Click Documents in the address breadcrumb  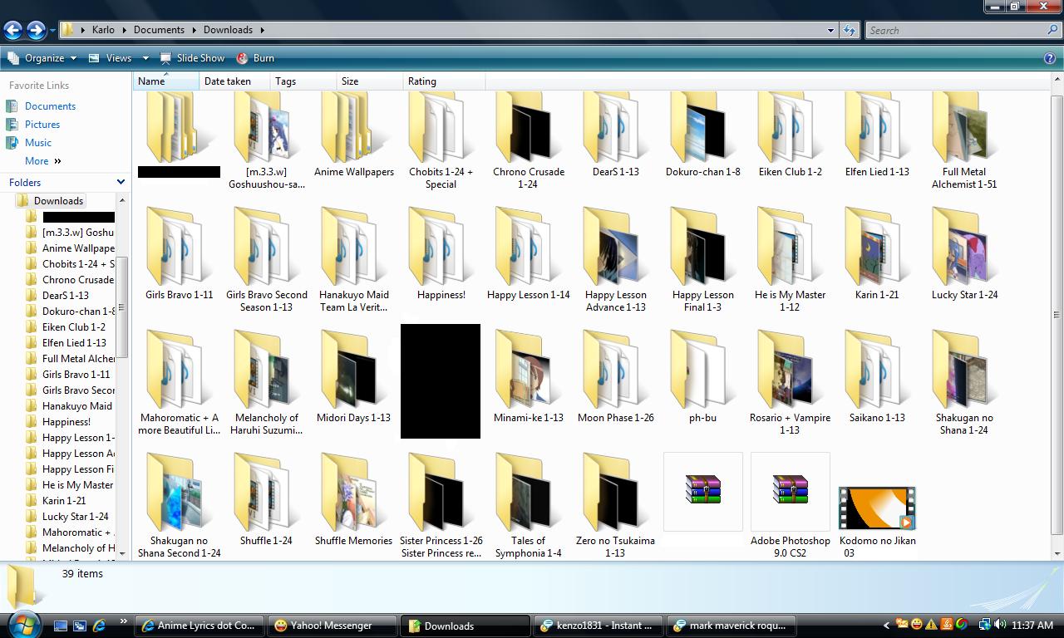pos(159,30)
